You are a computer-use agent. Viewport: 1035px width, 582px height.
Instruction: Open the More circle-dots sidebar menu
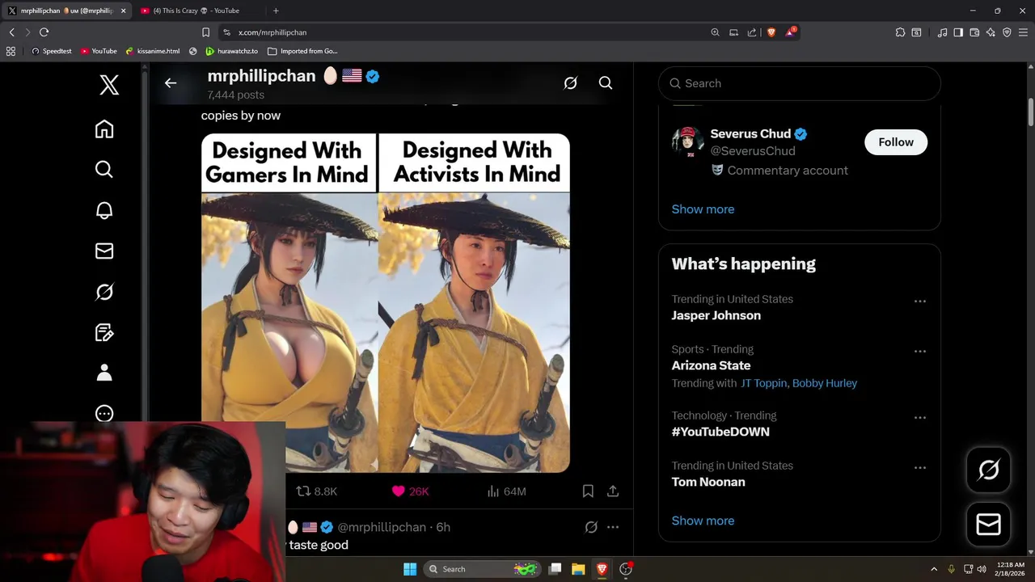coord(104,413)
